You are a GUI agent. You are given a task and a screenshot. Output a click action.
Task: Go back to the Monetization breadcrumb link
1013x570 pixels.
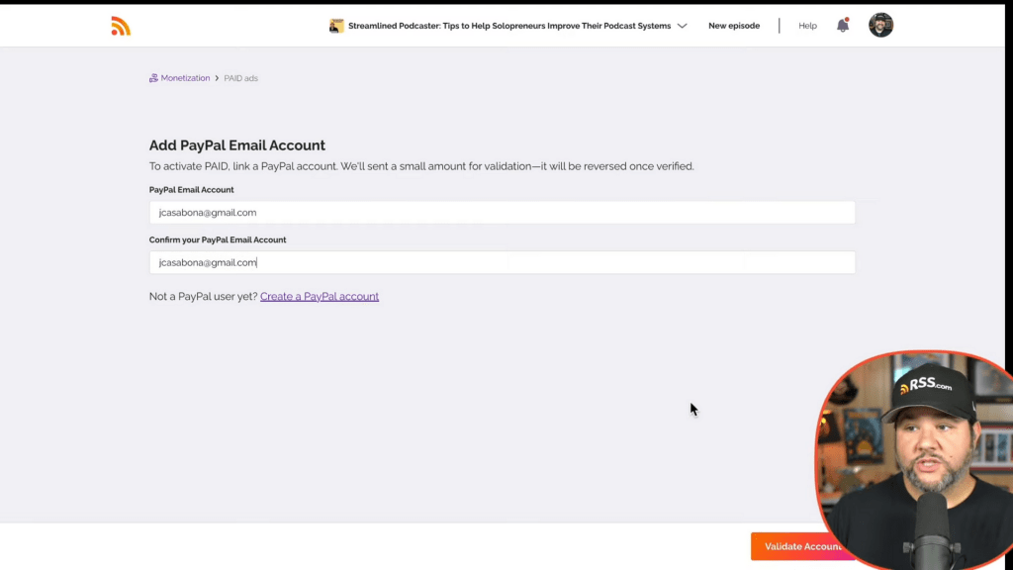pyautogui.click(x=185, y=78)
